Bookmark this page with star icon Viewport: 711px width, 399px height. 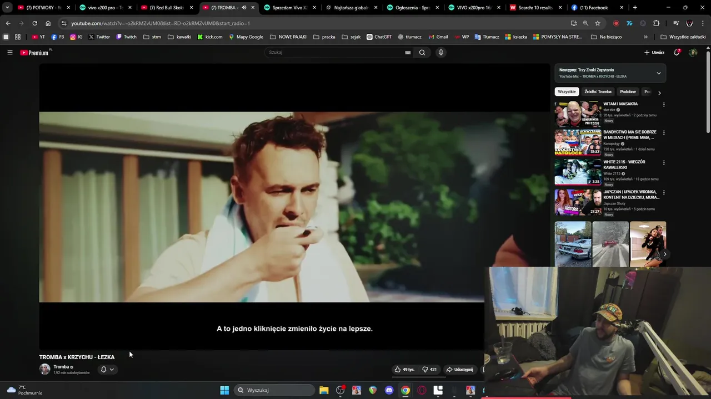point(598,23)
